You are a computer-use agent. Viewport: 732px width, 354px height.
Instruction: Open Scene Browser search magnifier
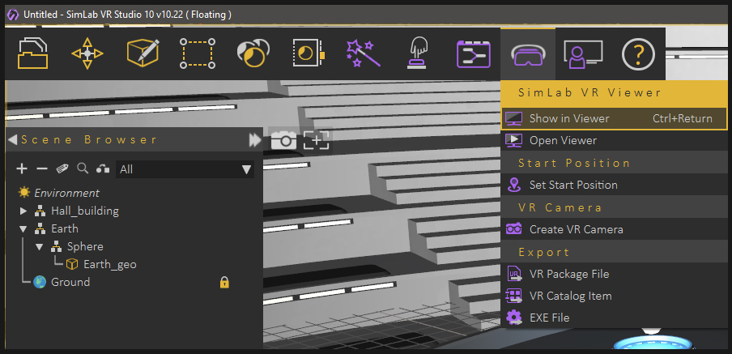[x=83, y=168]
